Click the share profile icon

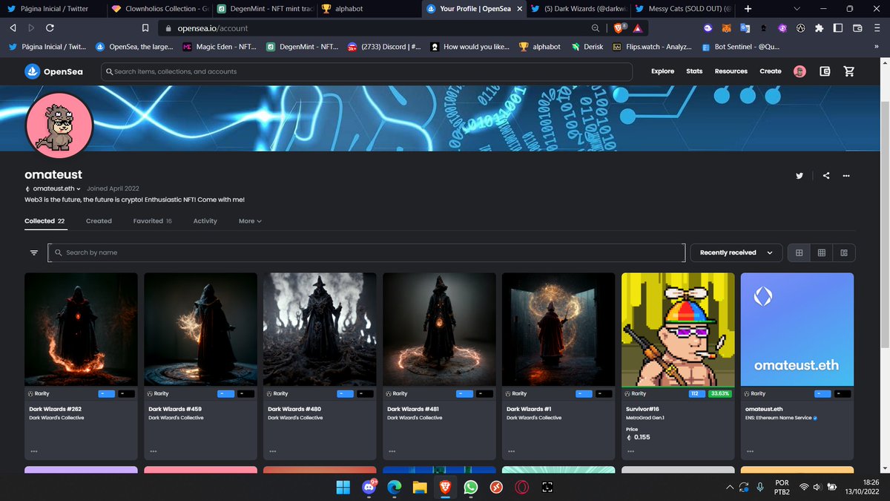[825, 176]
